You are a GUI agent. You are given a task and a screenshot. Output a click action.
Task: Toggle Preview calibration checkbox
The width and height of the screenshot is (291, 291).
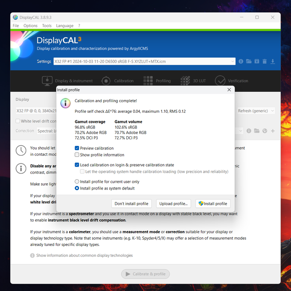click(77, 148)
